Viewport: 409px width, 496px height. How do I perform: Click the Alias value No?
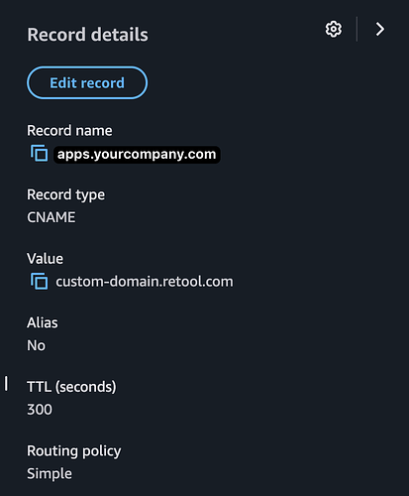coord(37,345)
